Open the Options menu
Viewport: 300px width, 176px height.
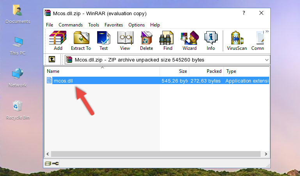[x=137, y=25]
